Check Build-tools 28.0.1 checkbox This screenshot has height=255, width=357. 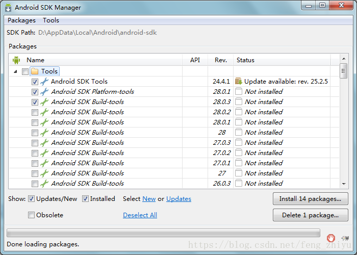pos(35,122)
